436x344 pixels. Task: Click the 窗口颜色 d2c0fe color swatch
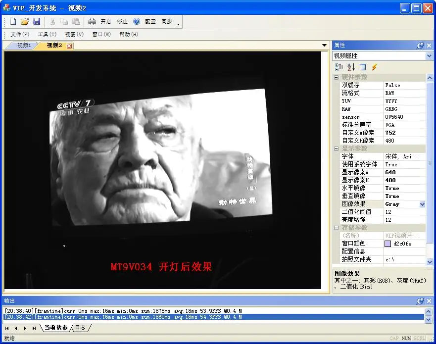click(x=388, y=244)
